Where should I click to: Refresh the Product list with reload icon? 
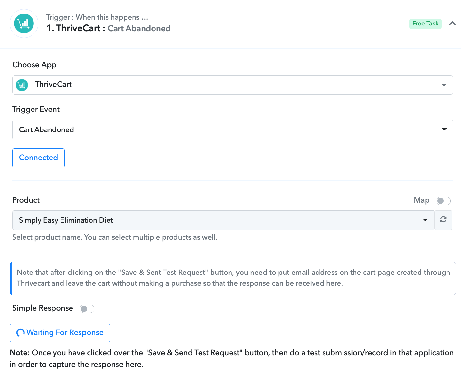[x=443, y=220]
